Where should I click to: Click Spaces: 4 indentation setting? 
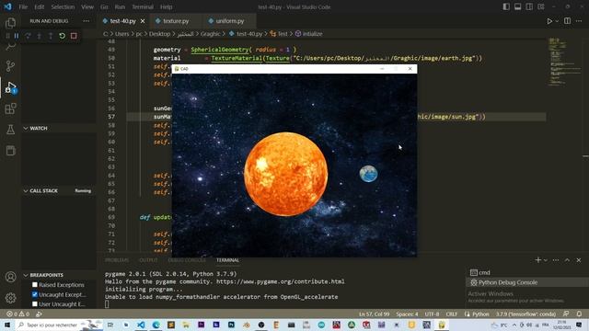pyautogui.click(x=407, y=314)
